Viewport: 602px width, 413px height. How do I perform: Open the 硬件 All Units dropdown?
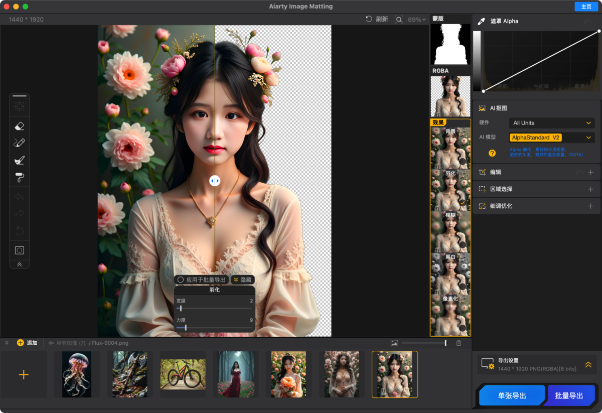tap(552, 123)
